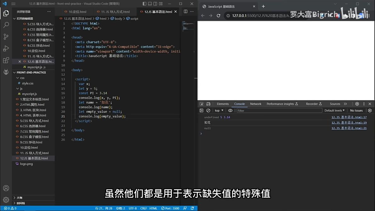Open the Explorer view in activity bar
The width and height of the screenshot is (375, 211).
point(6,13)
